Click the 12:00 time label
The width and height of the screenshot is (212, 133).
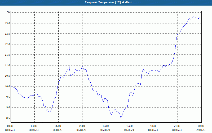point(106,126)
